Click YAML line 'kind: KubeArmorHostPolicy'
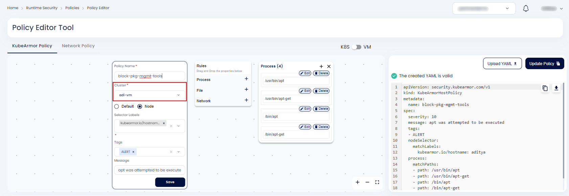Image resolution: width=569 pixels, height=196 pixels. tap(432, 93)
